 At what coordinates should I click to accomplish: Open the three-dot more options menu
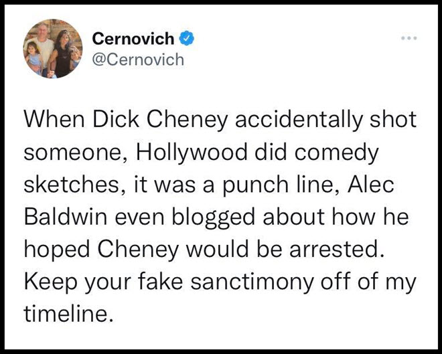click(x=409, y=38)
